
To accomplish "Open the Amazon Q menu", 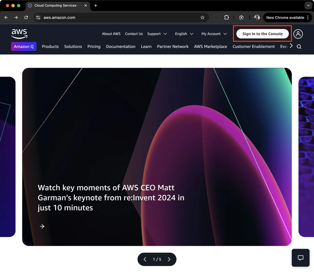I will (x=24, y=47).
